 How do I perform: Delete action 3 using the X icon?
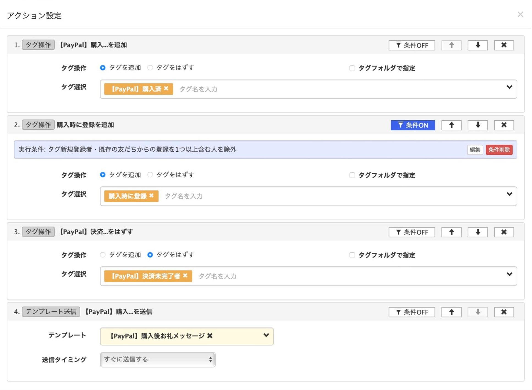(x=503, y=232)
